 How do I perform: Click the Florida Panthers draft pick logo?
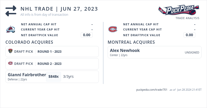click(10, 51)
